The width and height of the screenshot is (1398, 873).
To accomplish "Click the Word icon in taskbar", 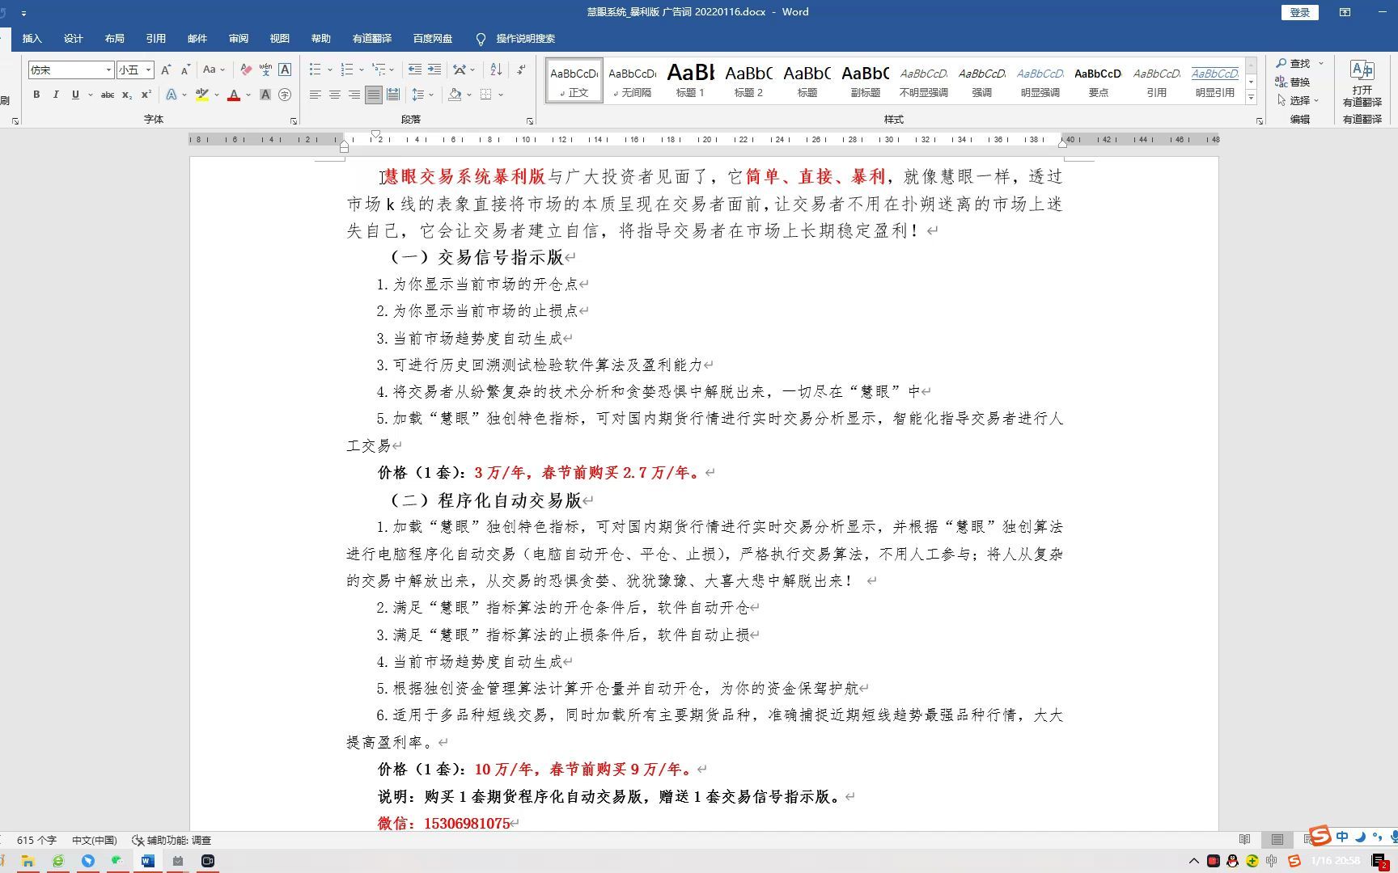I will point(147,861).
